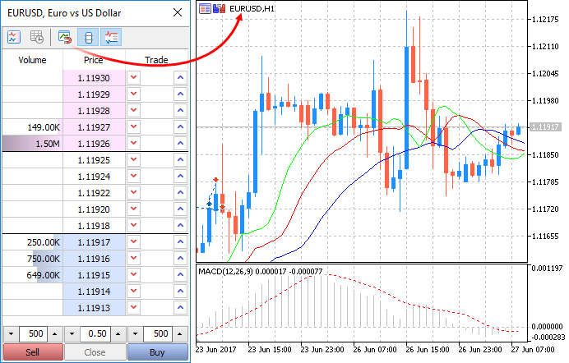
Task: Show the tick chart in Depth of Market
Action: click(x=14, y=37)
